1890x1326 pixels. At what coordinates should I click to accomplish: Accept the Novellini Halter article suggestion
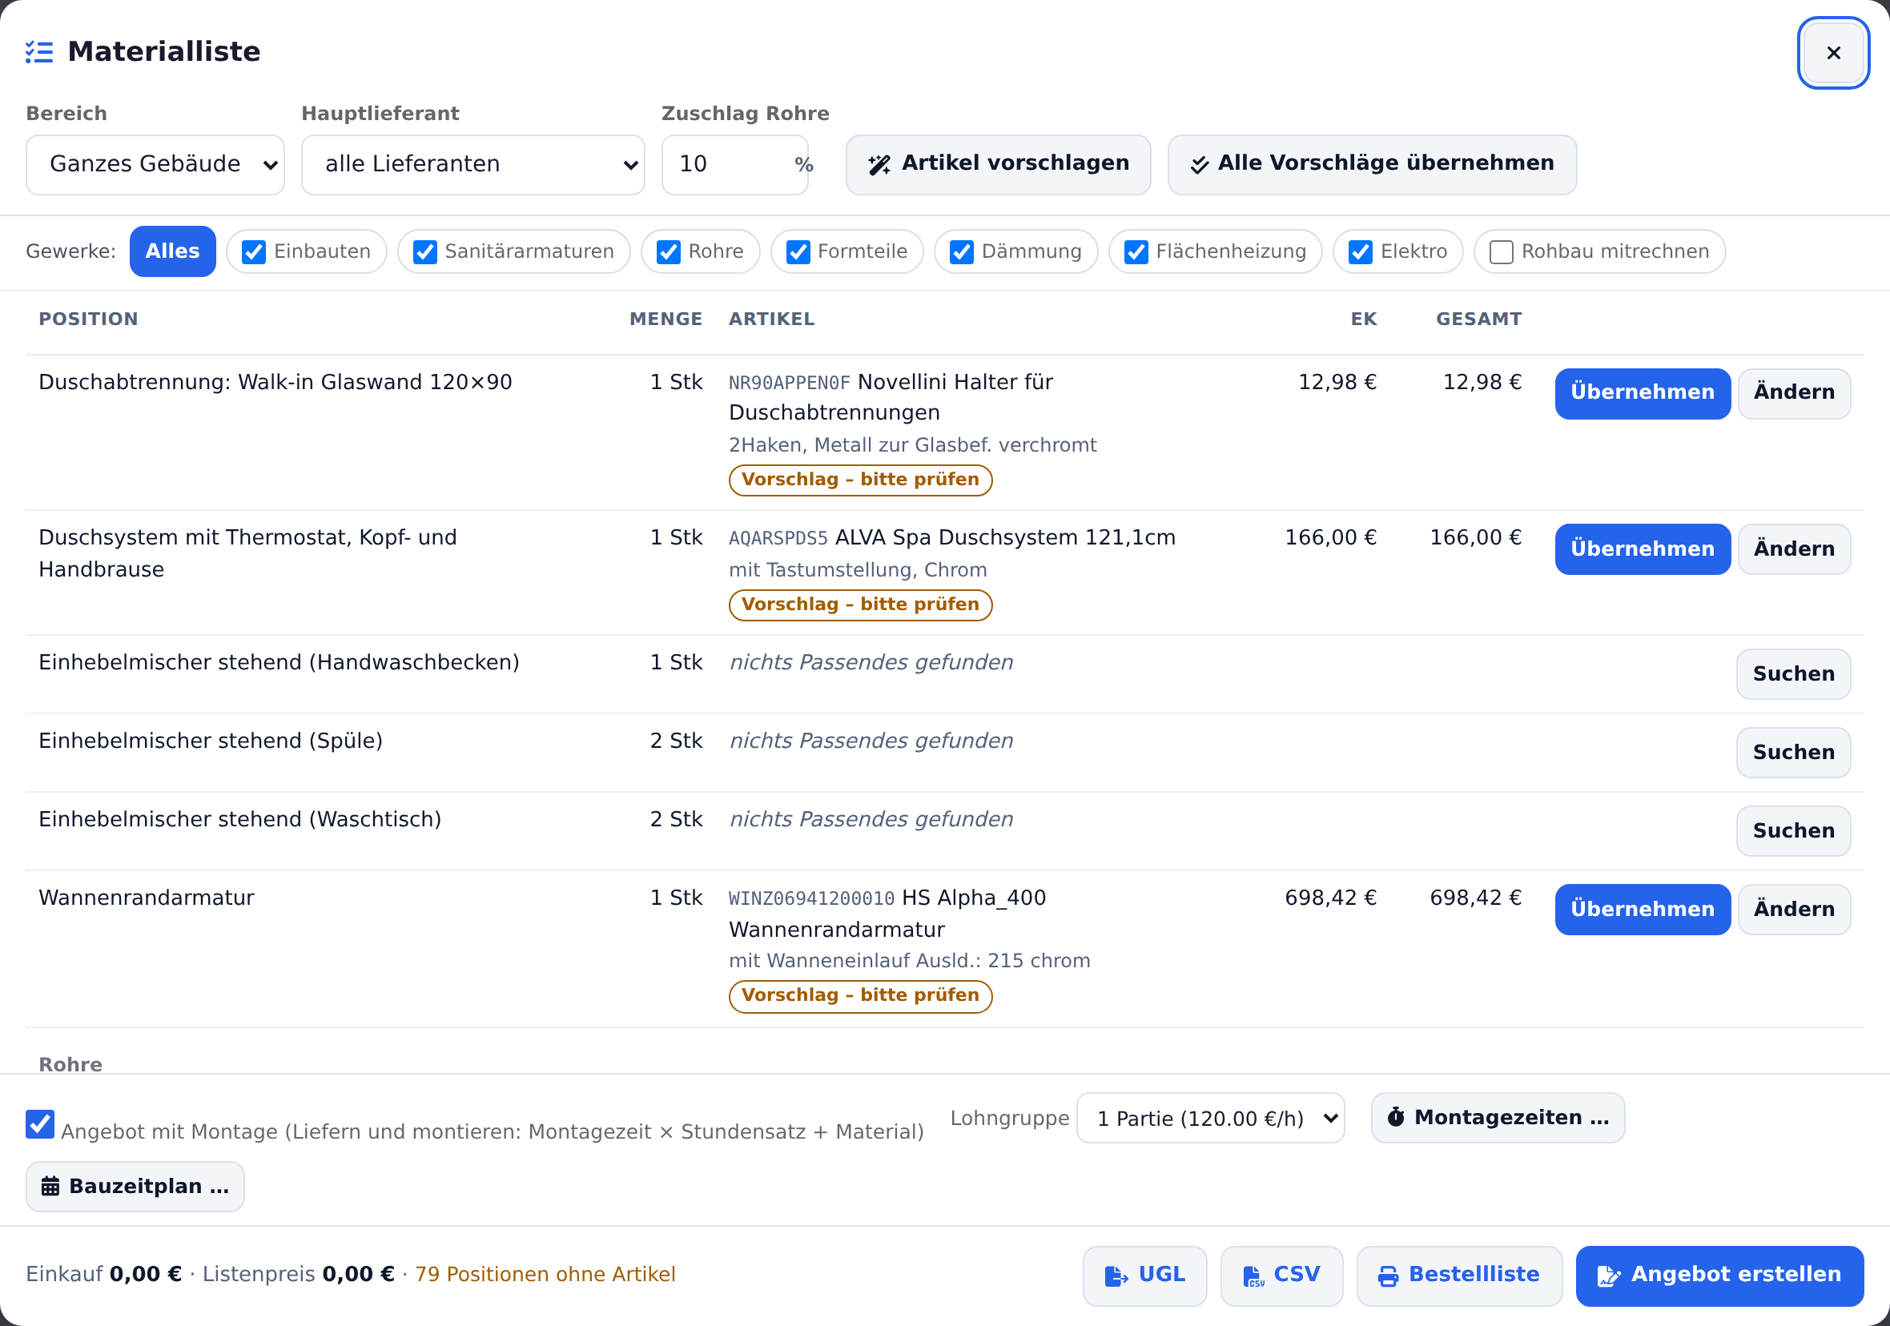click(x=1642, y=393)
